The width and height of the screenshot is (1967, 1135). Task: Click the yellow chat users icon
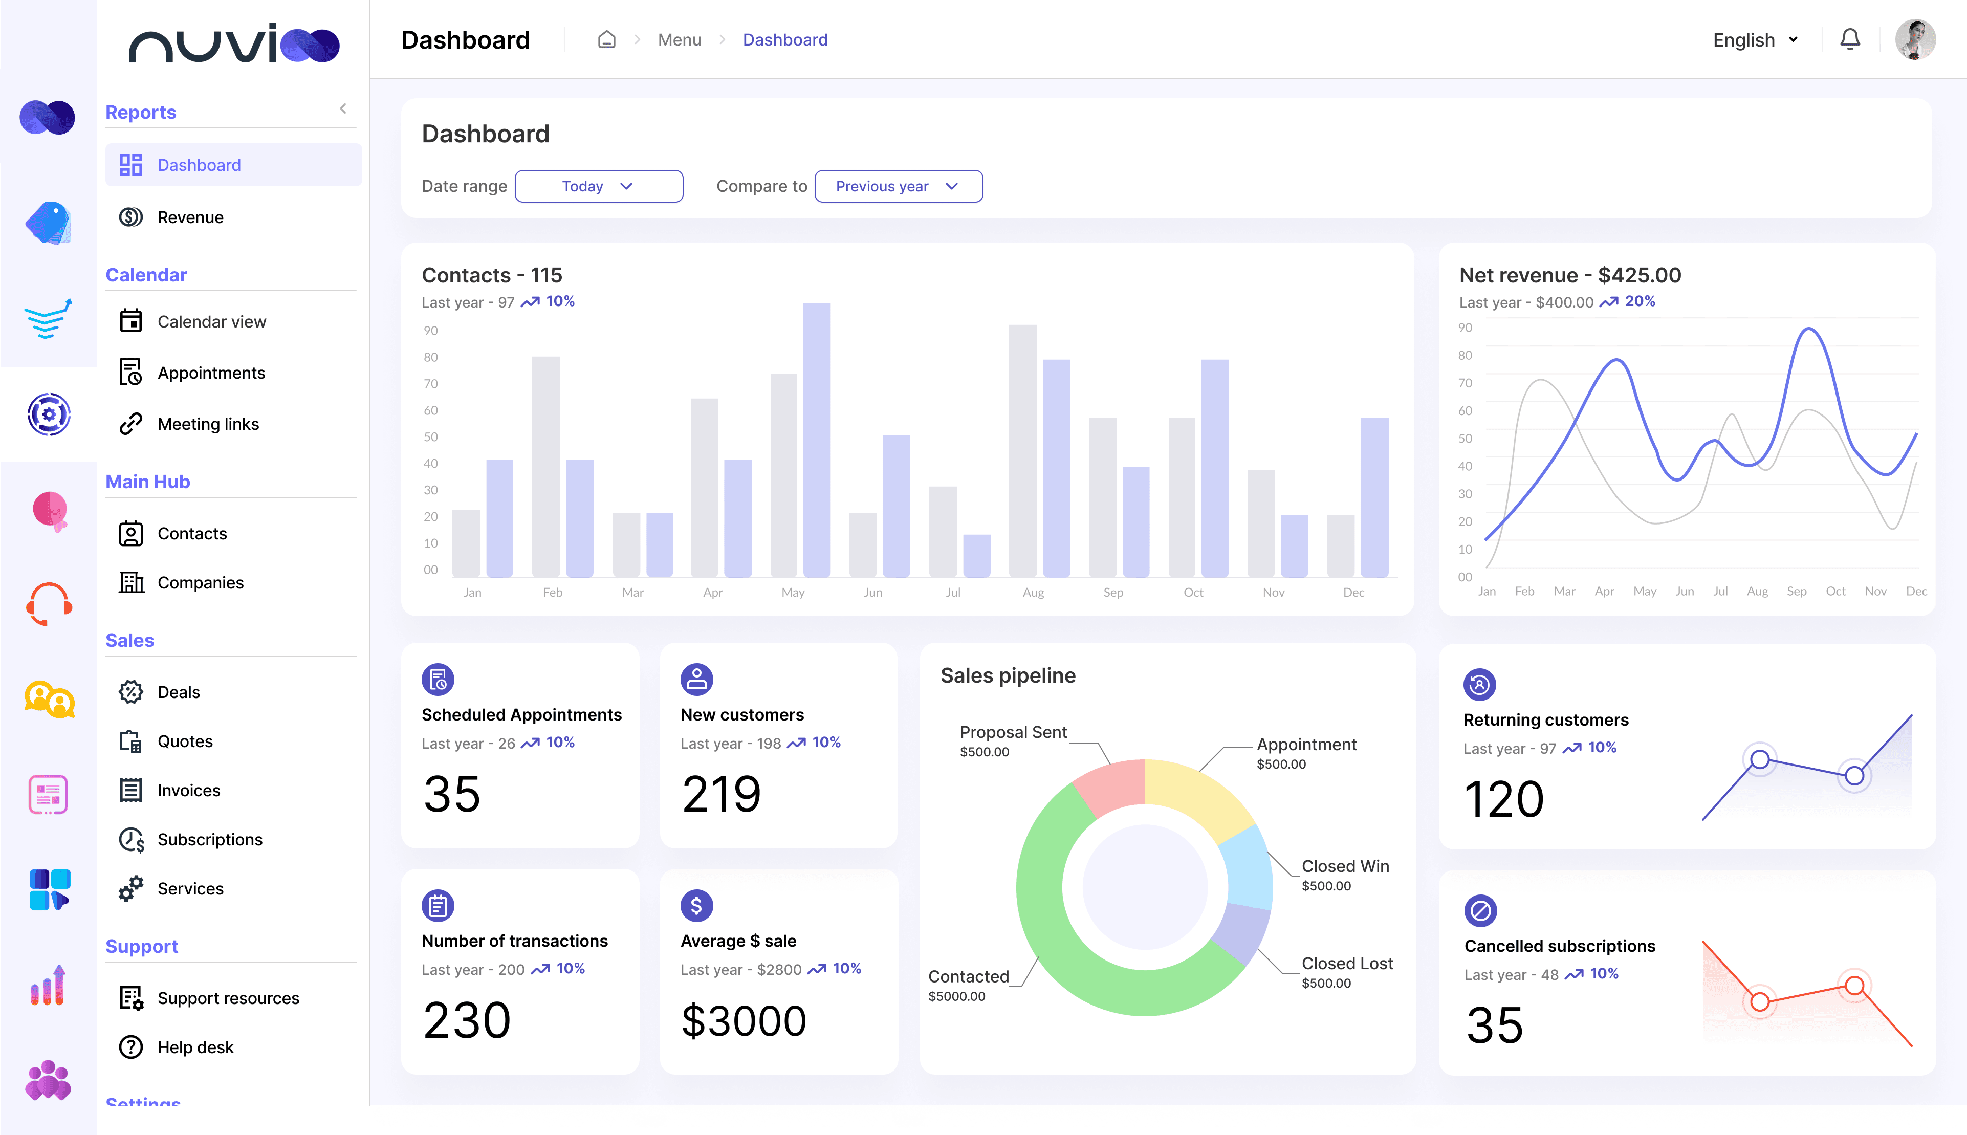[49, 699]
